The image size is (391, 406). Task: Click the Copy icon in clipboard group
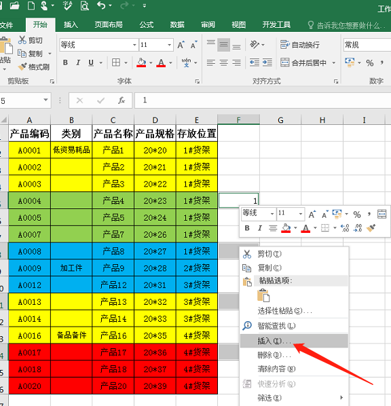22,54
